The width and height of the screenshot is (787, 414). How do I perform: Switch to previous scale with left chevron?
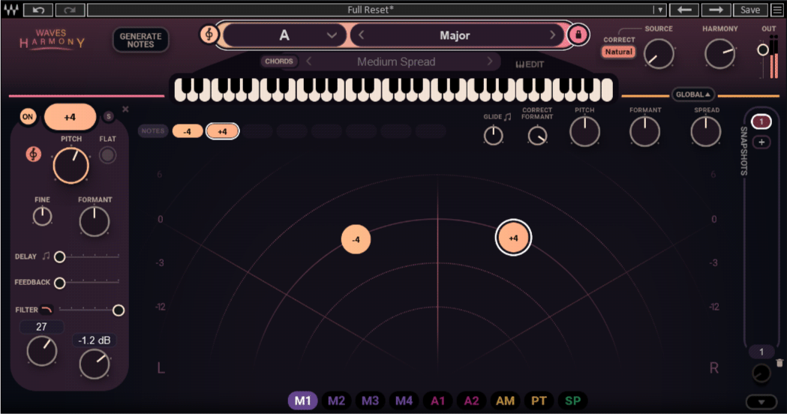click(x=362, y=35)
